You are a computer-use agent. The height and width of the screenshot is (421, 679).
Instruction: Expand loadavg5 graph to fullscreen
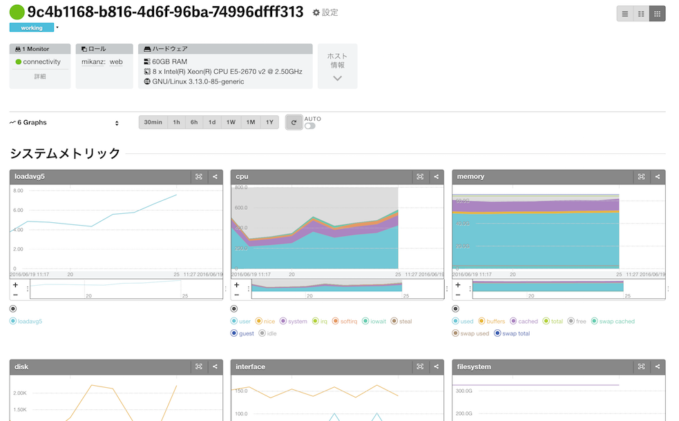(199, 177)
